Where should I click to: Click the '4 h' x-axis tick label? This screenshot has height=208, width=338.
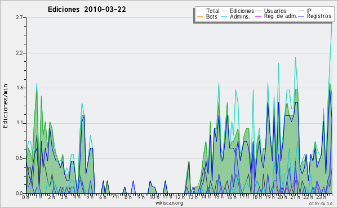[x=77, y=197]
